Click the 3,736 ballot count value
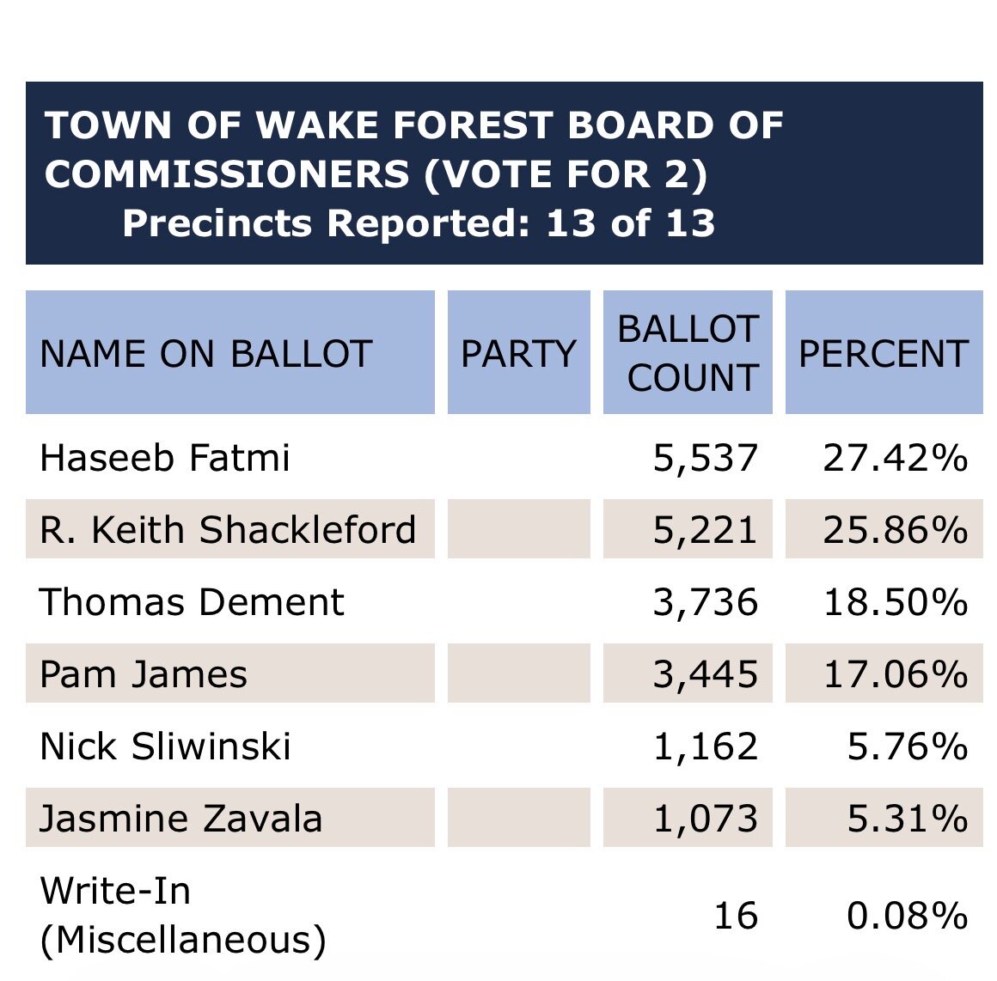 pos(706,602)
